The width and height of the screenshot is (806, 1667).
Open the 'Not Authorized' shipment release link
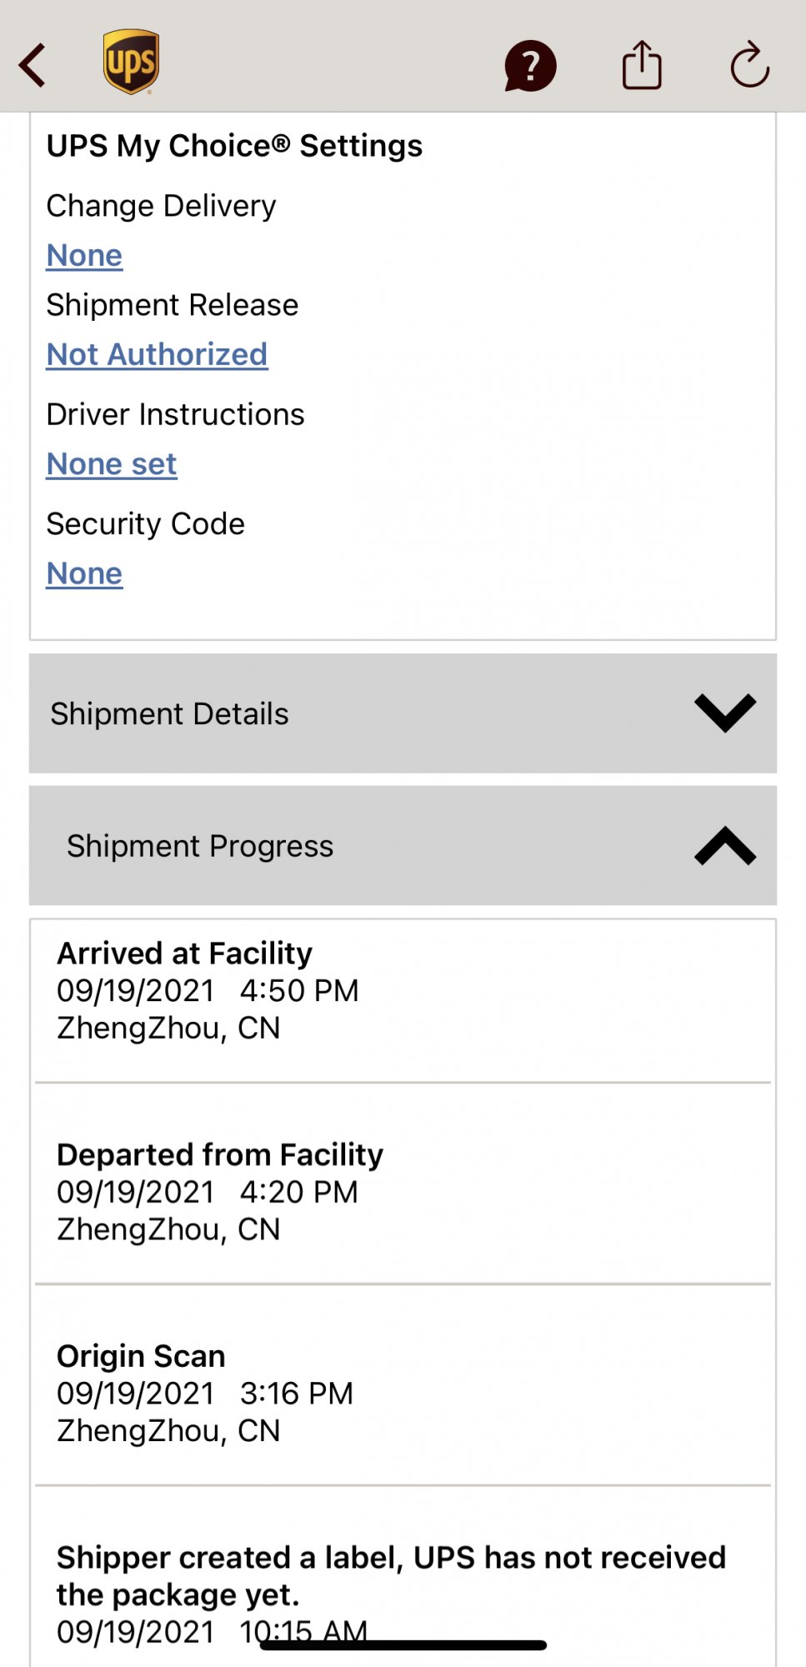click(x=157, y=355)
